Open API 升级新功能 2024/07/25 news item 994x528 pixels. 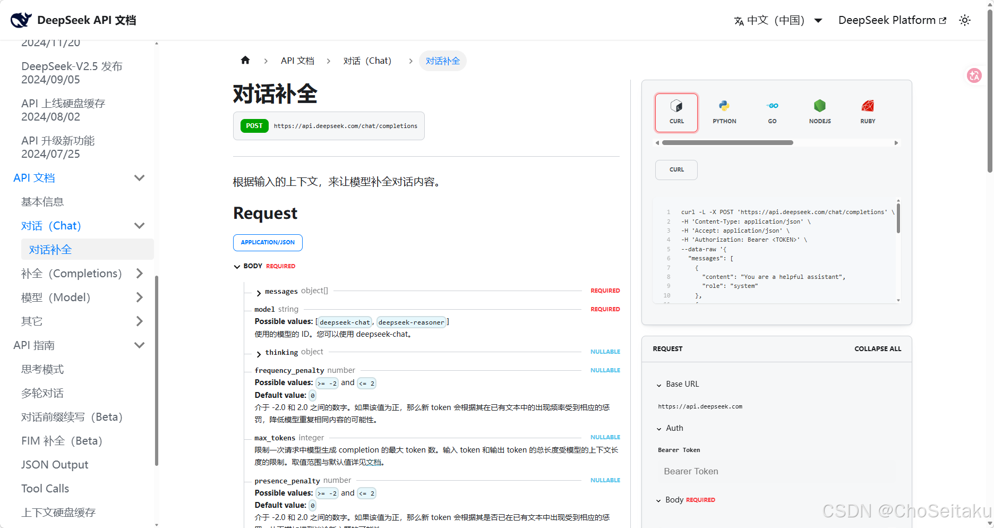(x=58, y=147)
